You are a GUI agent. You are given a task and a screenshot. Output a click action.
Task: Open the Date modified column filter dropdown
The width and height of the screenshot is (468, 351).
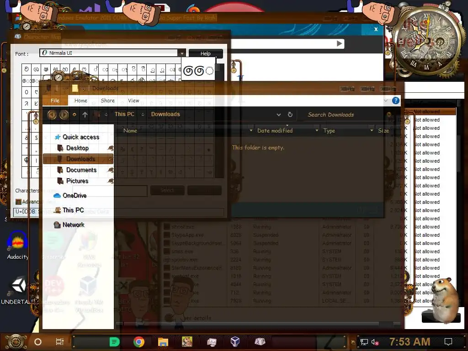pos(316,131)
